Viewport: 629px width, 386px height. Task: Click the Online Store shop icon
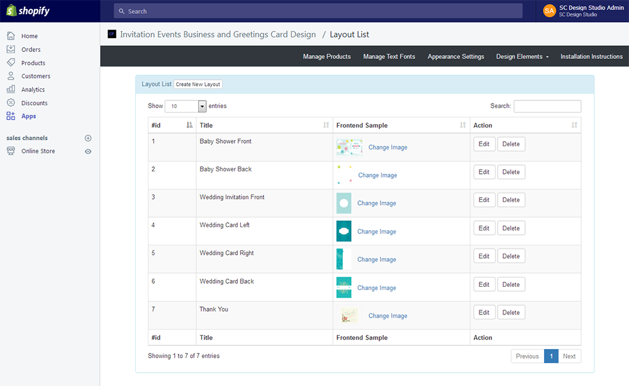(x=11, y=151)
